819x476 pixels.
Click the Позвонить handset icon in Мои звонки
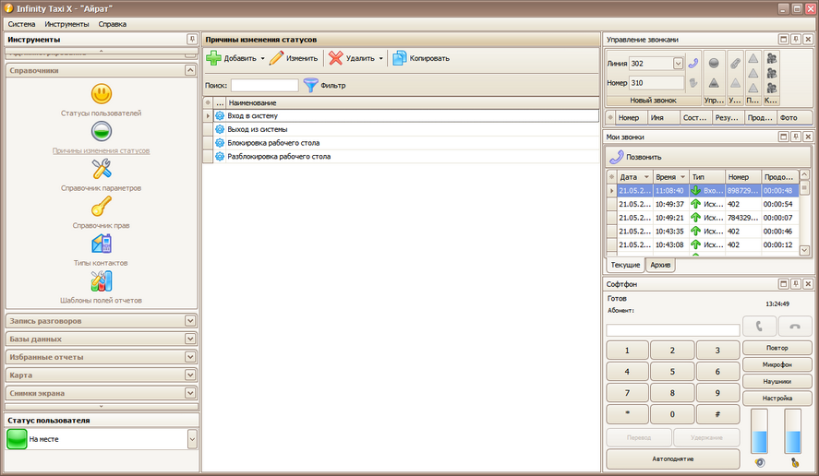[617, 157]
